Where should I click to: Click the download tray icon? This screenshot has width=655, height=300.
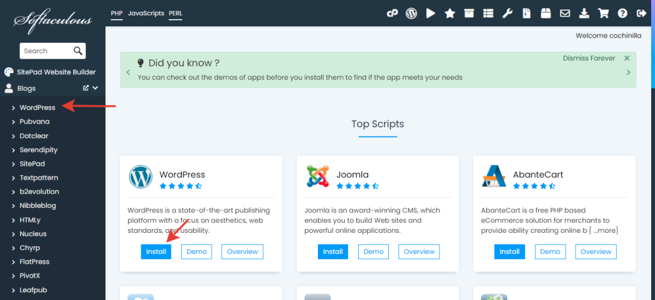pos(584,13)
